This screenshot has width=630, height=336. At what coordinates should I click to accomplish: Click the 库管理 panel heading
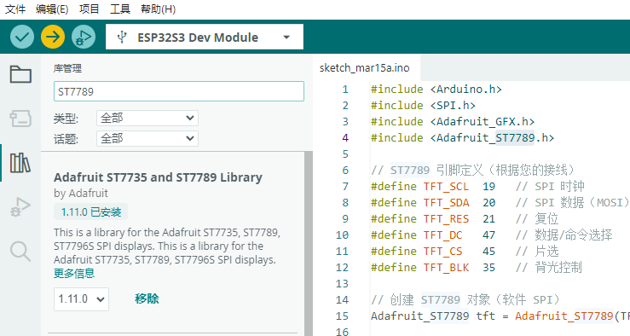click(67, 68)
